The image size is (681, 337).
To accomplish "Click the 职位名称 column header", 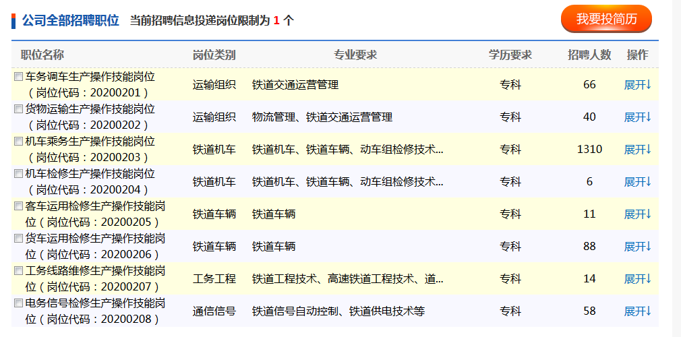I will click(x=42, y=55).
